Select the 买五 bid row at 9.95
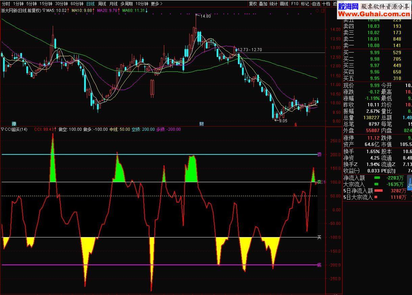Image resolution: width=412 pixels, height=295 pixels. 377,78
